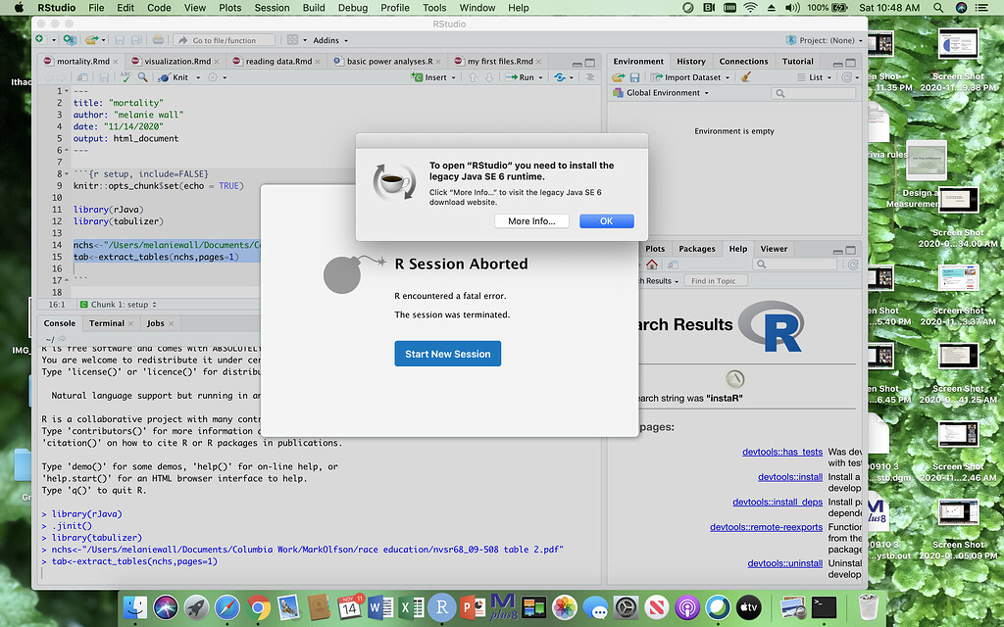1004x627 pixels.
Task: Switch to reading data.Rmd tab
Action: 278,62
